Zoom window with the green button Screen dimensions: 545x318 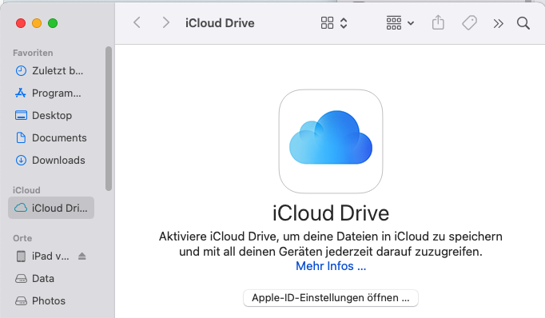[53, 23]
